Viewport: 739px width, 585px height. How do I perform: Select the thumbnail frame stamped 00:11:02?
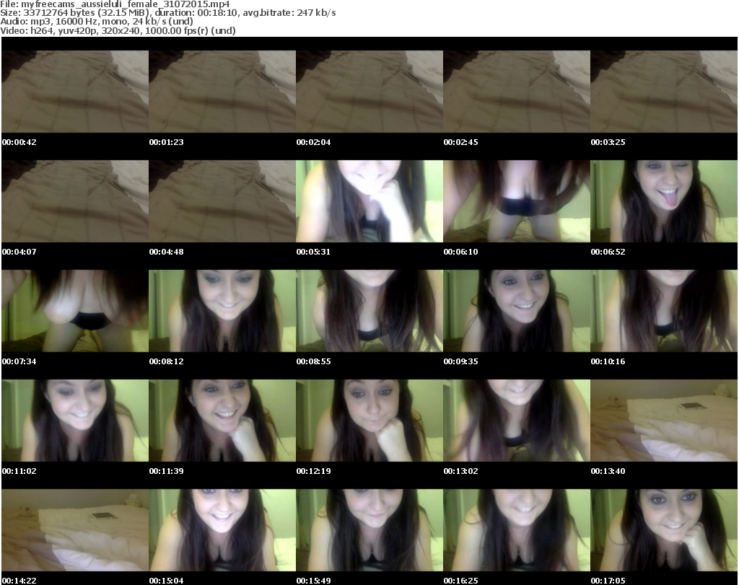(x=75, y=421)
